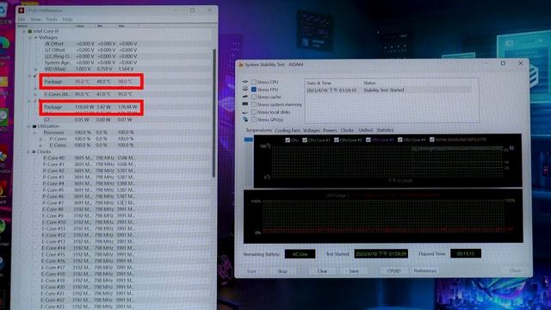551x310 pixels.
Task: Collapse the Intel Core i9 tree node
Action: [x=24, y=31]
